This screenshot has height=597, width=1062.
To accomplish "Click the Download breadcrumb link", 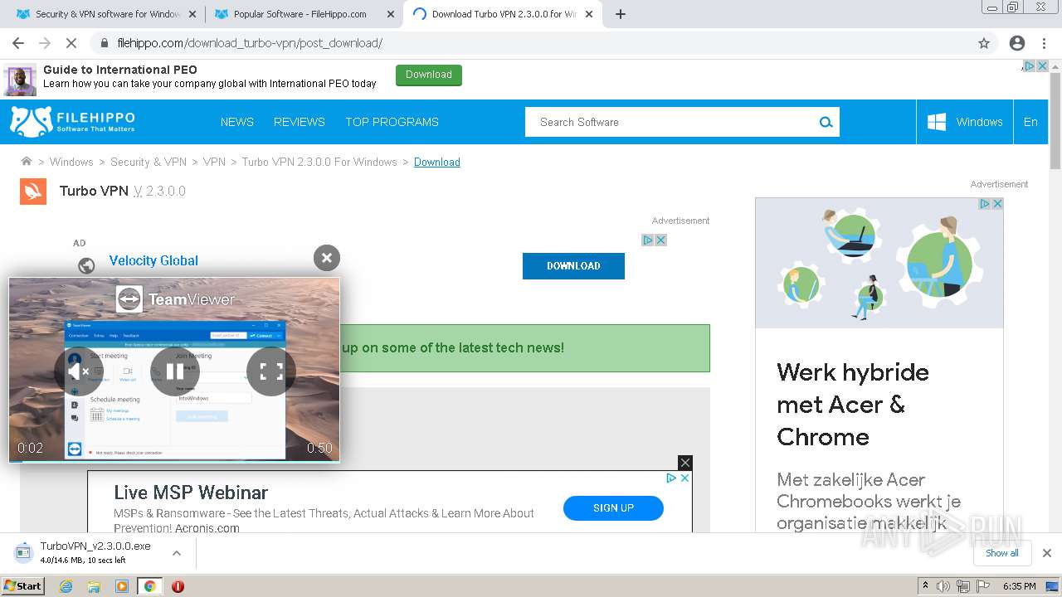I will 437,162.
